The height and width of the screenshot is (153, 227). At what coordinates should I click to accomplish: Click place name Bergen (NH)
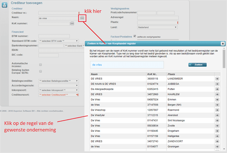coord(174,105)
